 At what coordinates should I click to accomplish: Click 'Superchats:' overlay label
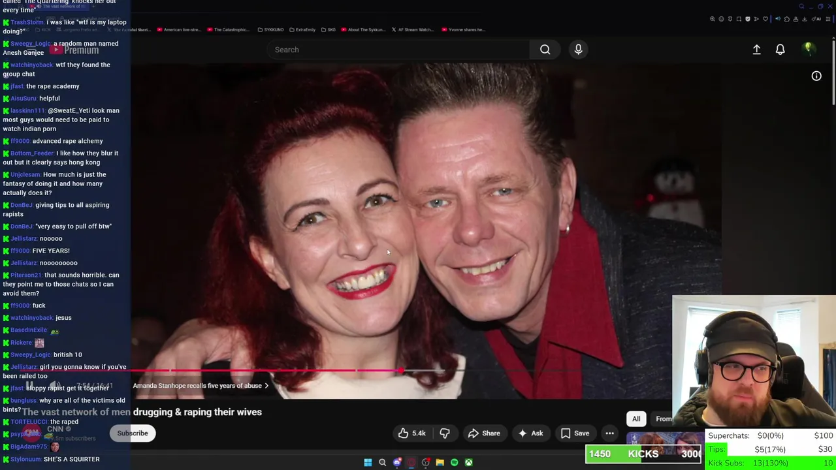pyautogui.click(x=729, y=436)
